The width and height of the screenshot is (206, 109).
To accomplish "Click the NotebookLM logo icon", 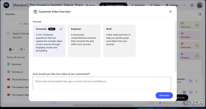I will pyautogui.click(x=6, y=5).
